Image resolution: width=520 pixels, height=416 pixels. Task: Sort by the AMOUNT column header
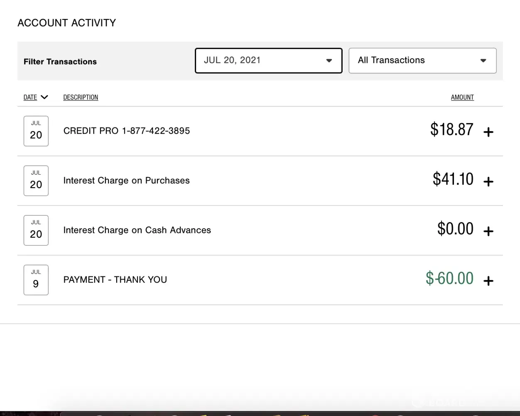click(462, 97)
